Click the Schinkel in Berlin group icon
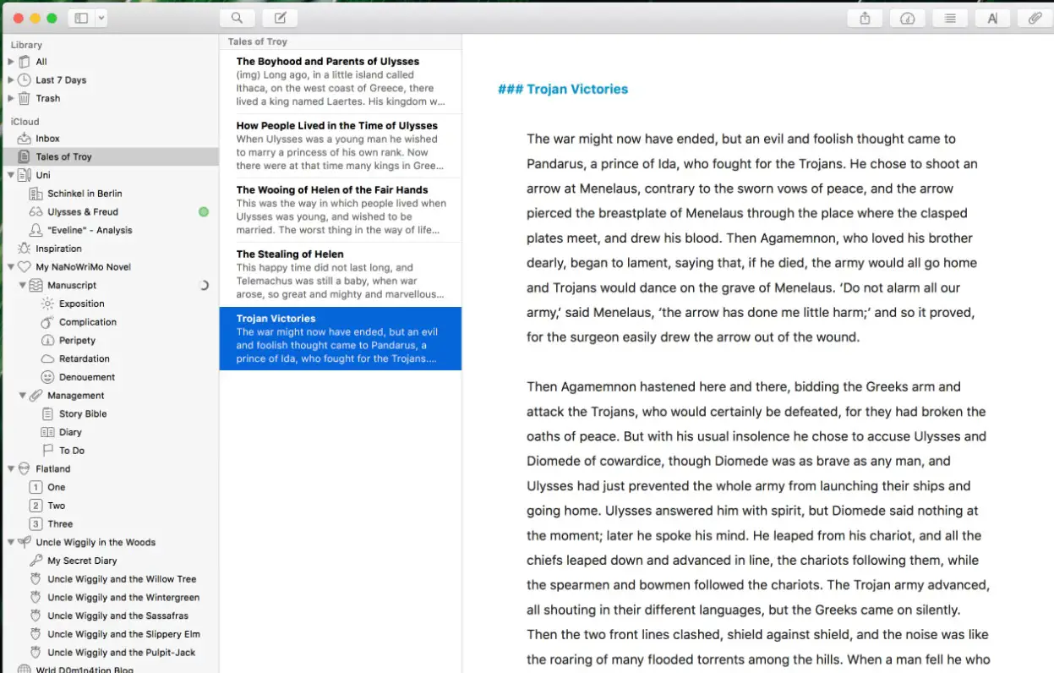 coord(36,194)
